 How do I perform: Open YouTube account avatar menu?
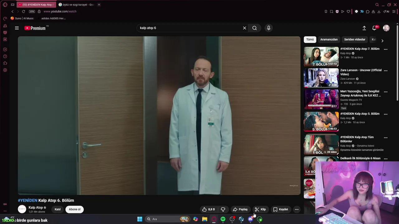pos(386,28)
